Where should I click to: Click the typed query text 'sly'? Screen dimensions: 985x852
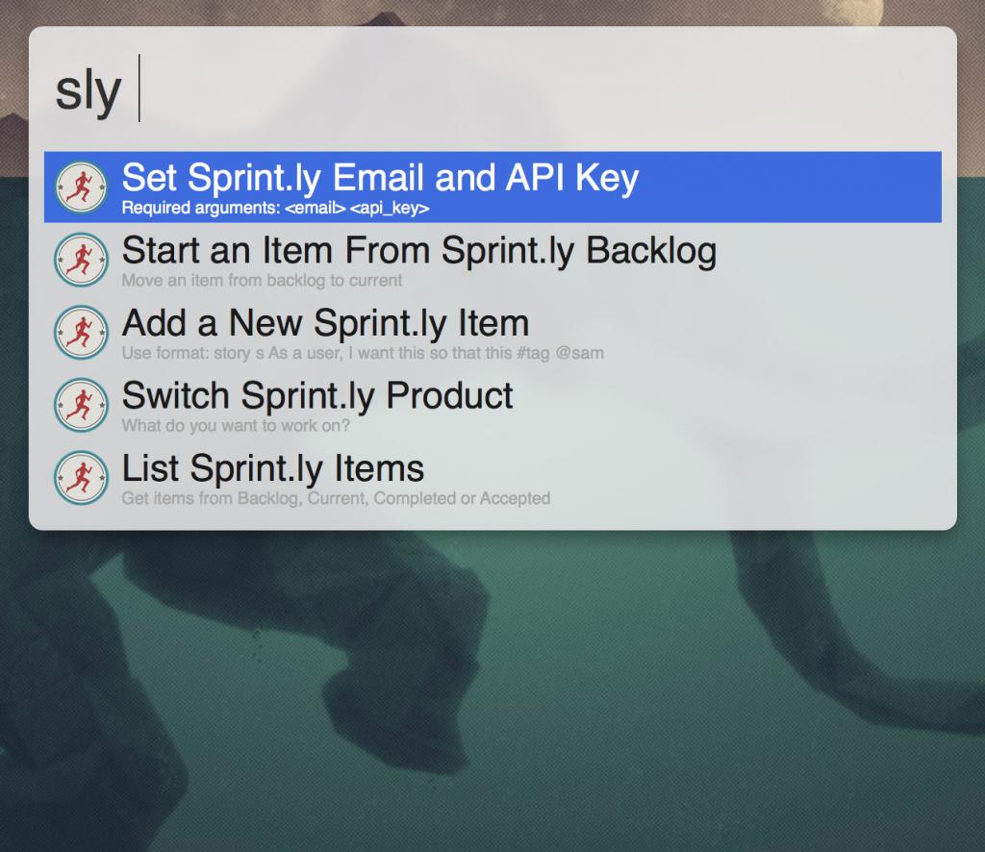(x=88, y=90)
